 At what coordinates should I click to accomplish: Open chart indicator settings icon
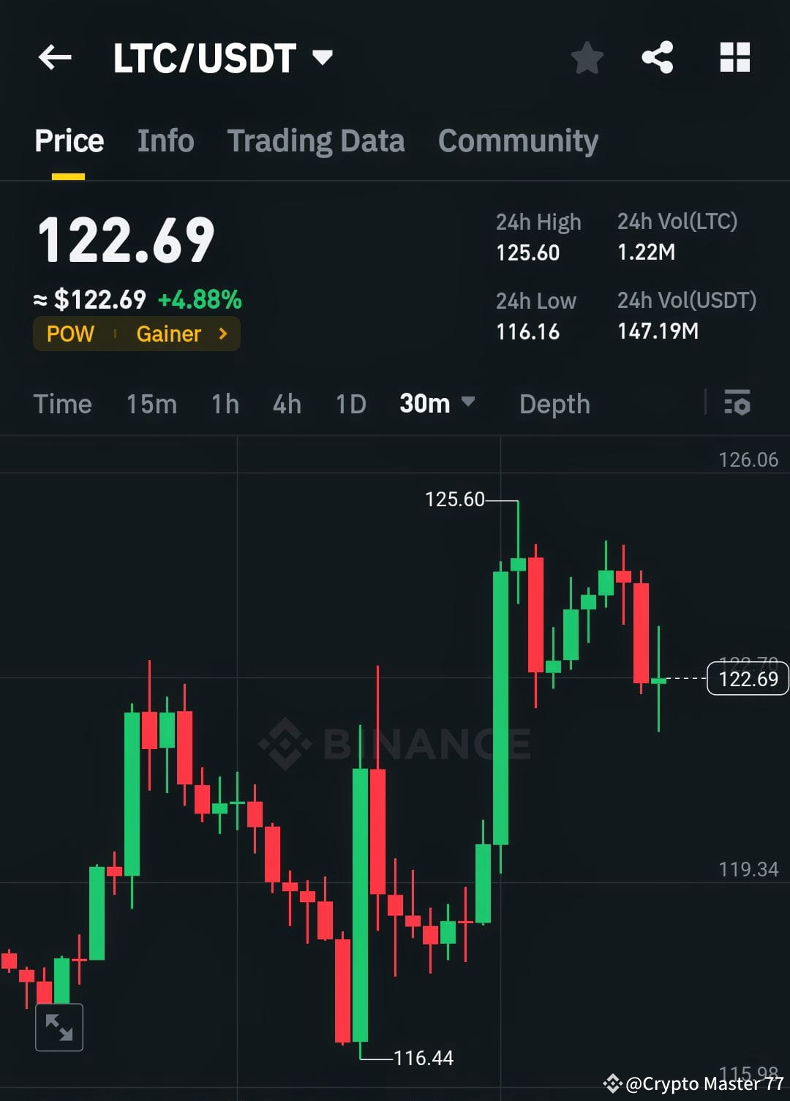(x=737, y=403)
